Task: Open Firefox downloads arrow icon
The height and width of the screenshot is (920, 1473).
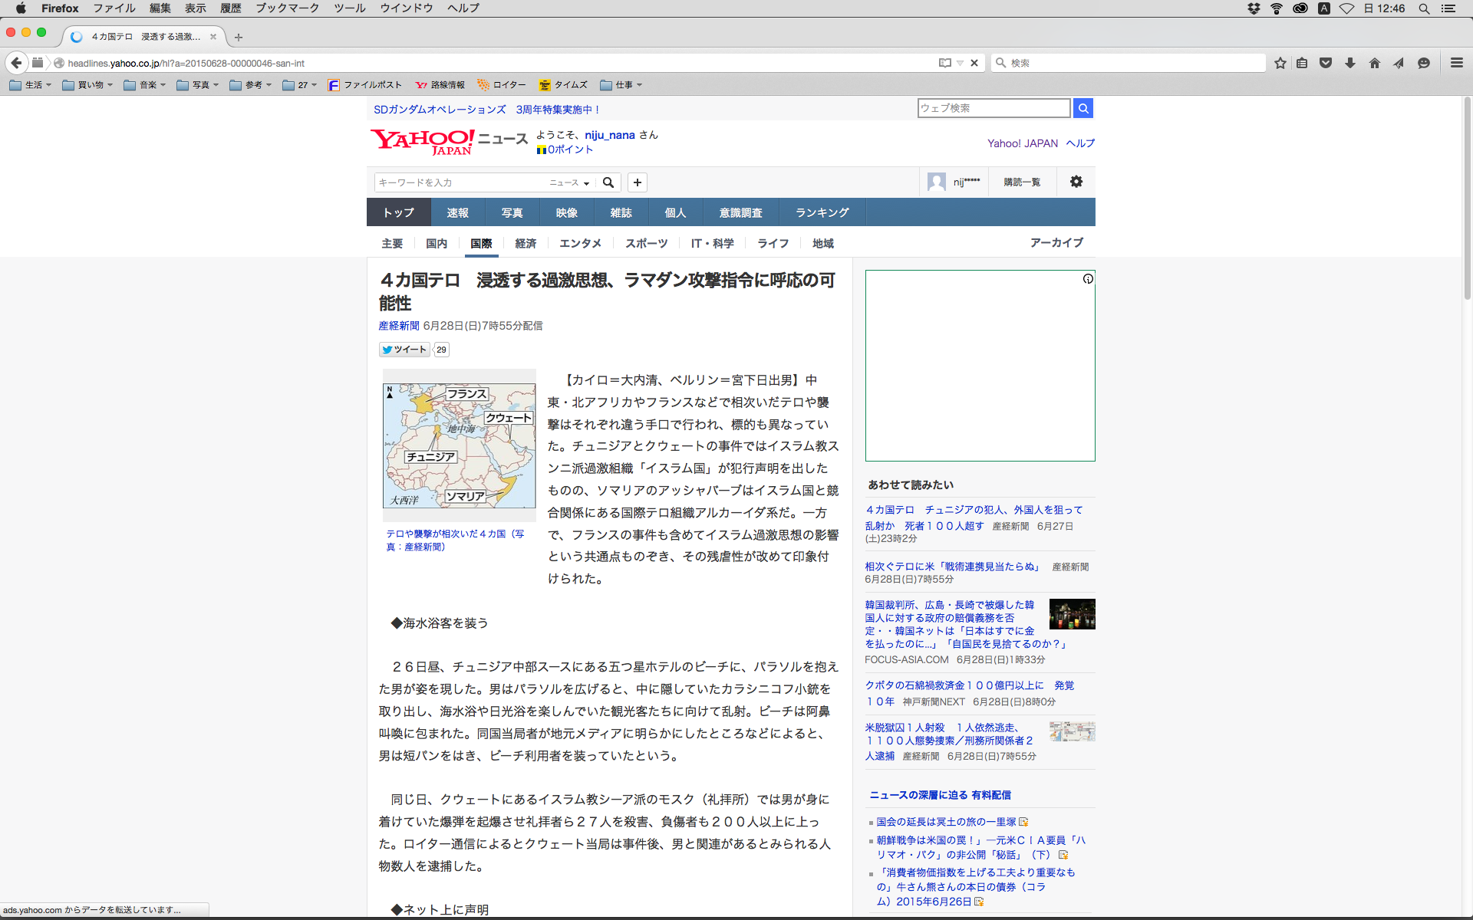Action: click(1350, 63)
